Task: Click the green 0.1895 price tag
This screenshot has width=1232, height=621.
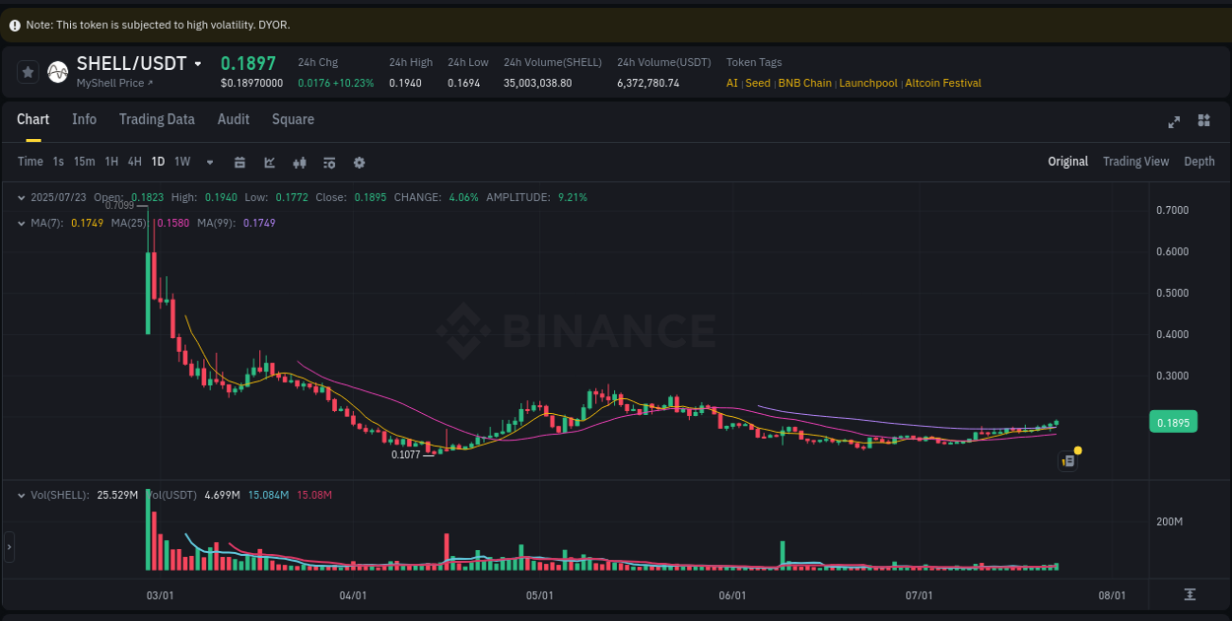Action: (1173, 421)
